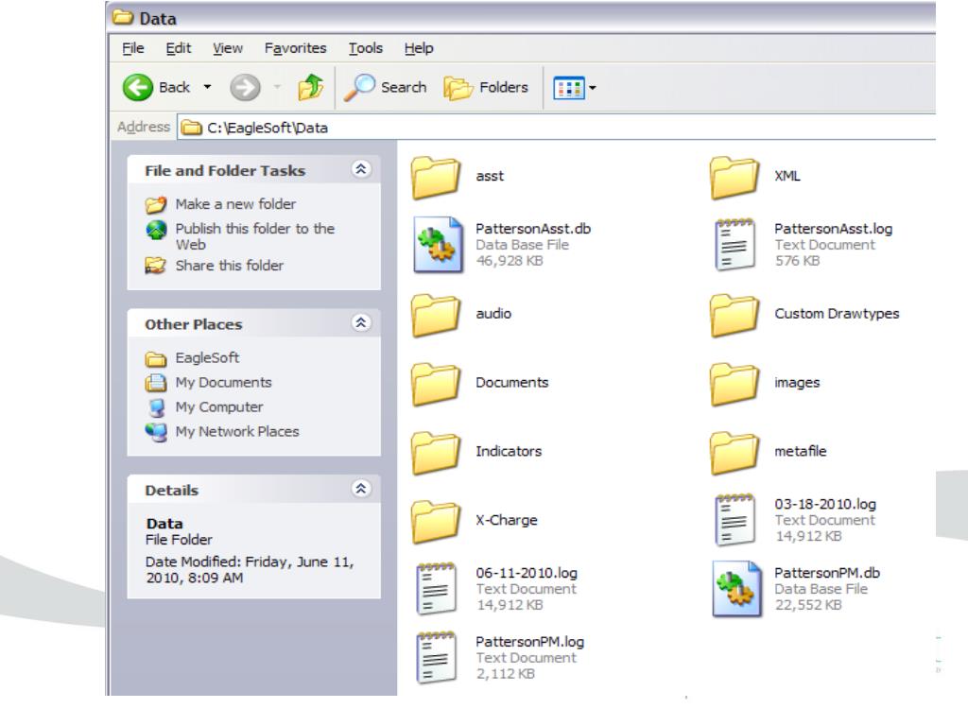968x726 pixels.
Task: Click the Share this folder icon
Action: click(x=156, y=266)
